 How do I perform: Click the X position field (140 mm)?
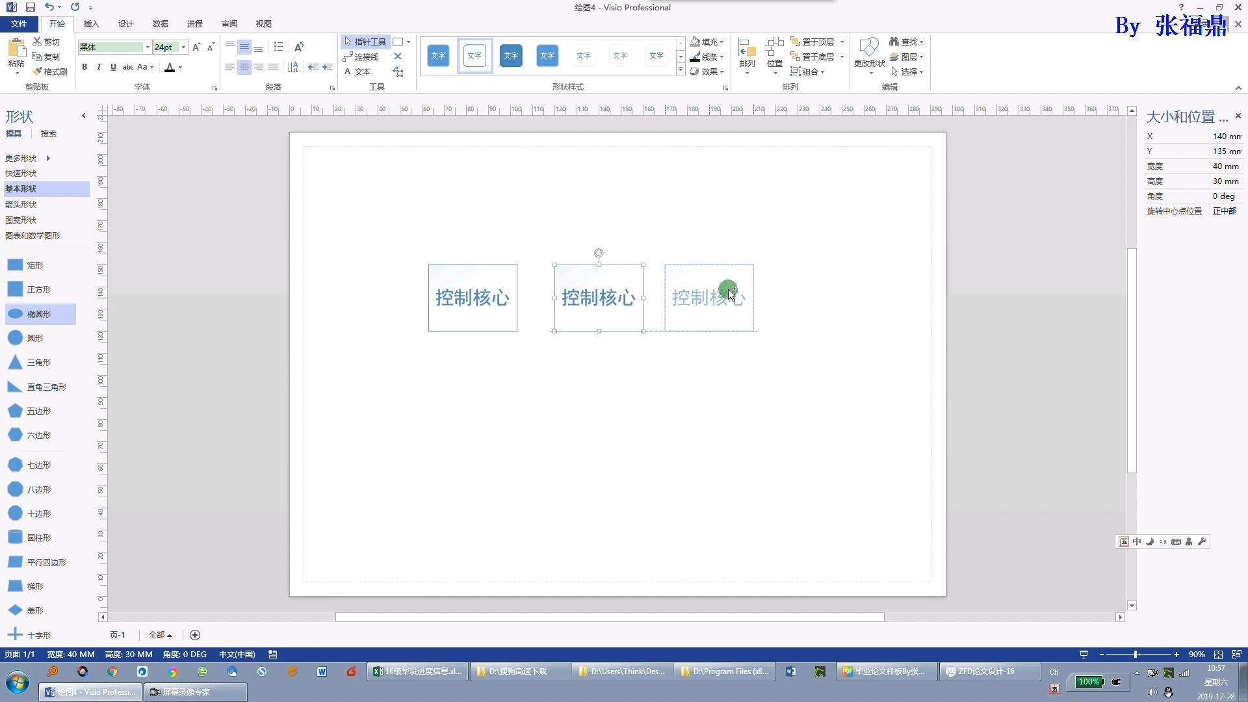1226,136
